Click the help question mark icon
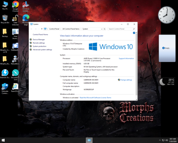Viewport: 178px width, 143px height. pyautogui.click(x=134, y=33)
